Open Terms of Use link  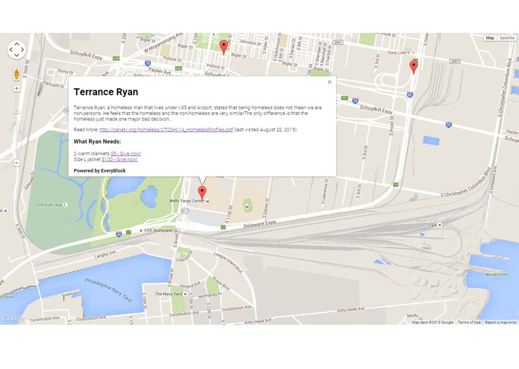469,322
